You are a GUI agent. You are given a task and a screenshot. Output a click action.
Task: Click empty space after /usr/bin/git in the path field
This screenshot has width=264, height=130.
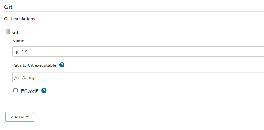tap(157, 77)
